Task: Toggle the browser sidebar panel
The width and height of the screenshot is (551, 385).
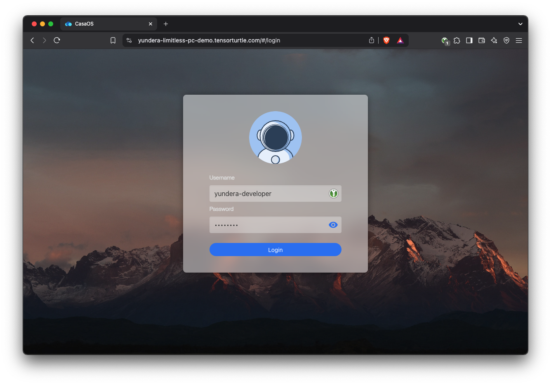Action: pos(469,40)
